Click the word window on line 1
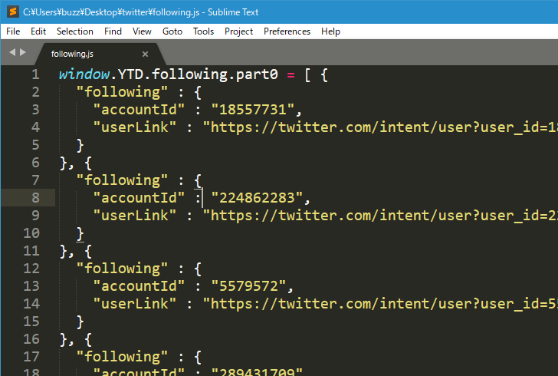The height and width of the screenshot is (376, 558). (84, 74)
